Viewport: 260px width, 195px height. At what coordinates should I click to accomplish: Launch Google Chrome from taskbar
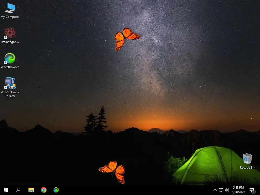(x=44, y=190)
